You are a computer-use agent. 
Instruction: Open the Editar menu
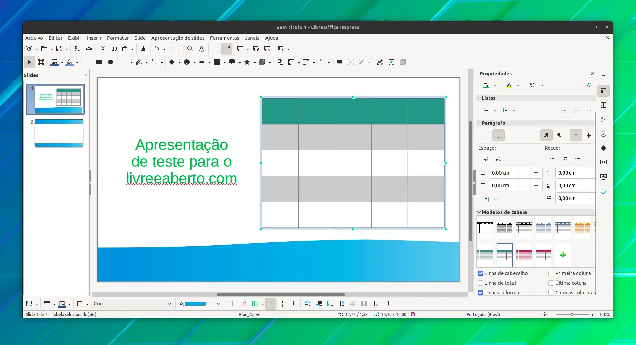coord(55,38)
